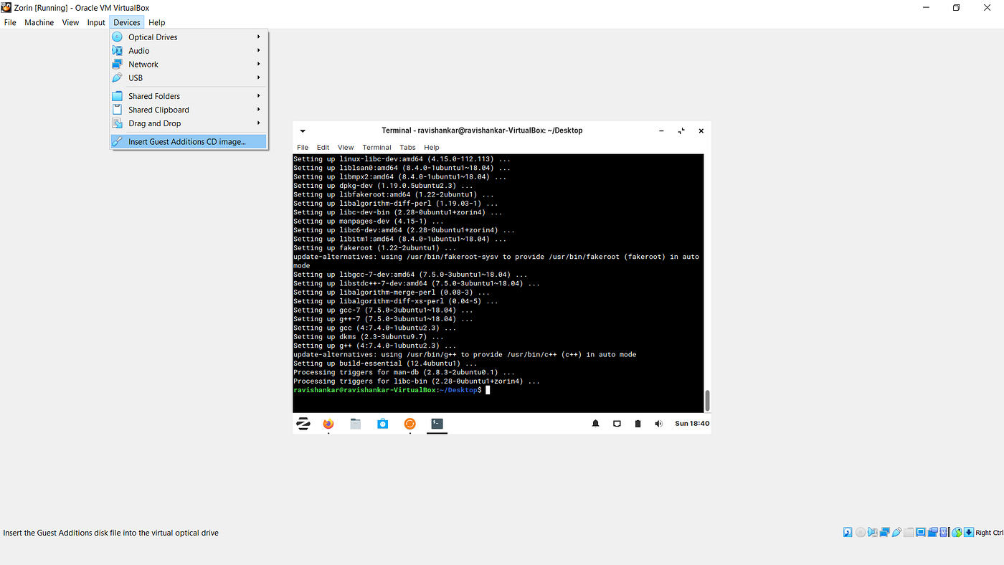Open the VirtualBox View menu
The height and width of the screenshot is (565, 1004).
[x=70, y=22]
